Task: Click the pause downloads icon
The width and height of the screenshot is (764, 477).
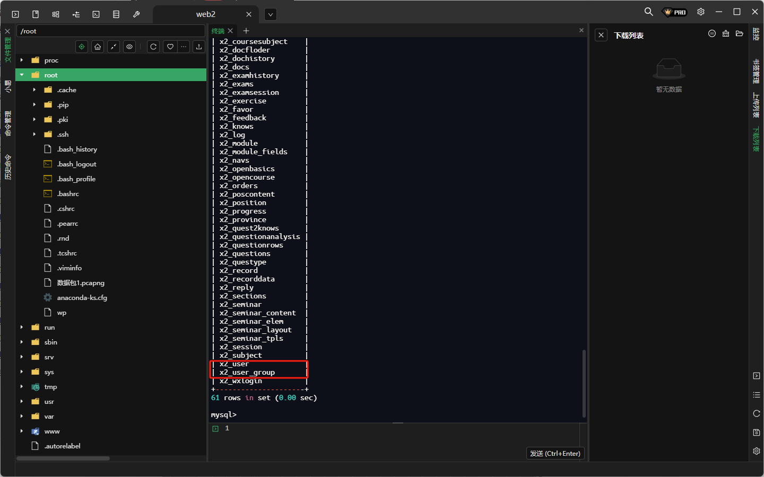Action: pyautogui.click(x=712, y=34)
